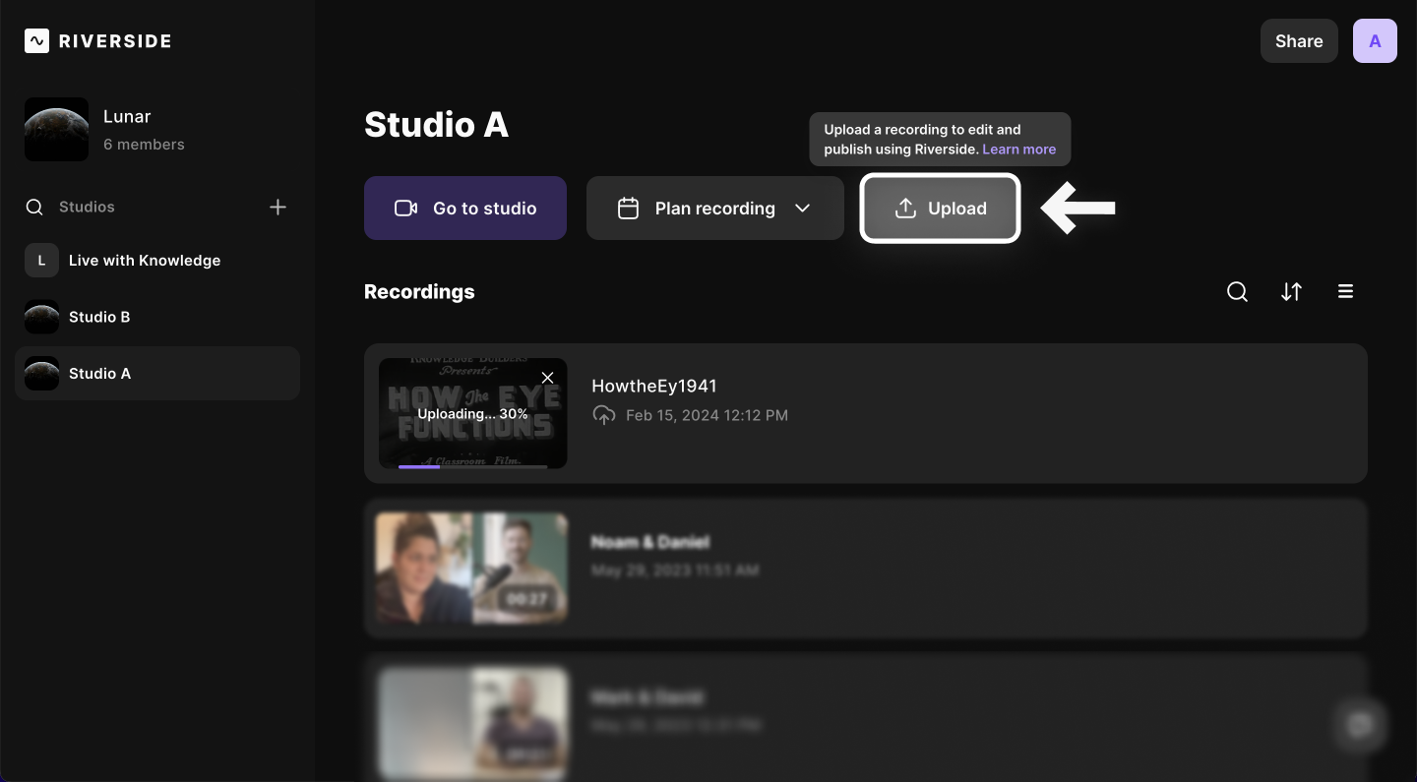Image resolution: width=1417 pixels, height=782 pixels.
Task: Add a new studio with plus icon
Action: coord(277,207)
